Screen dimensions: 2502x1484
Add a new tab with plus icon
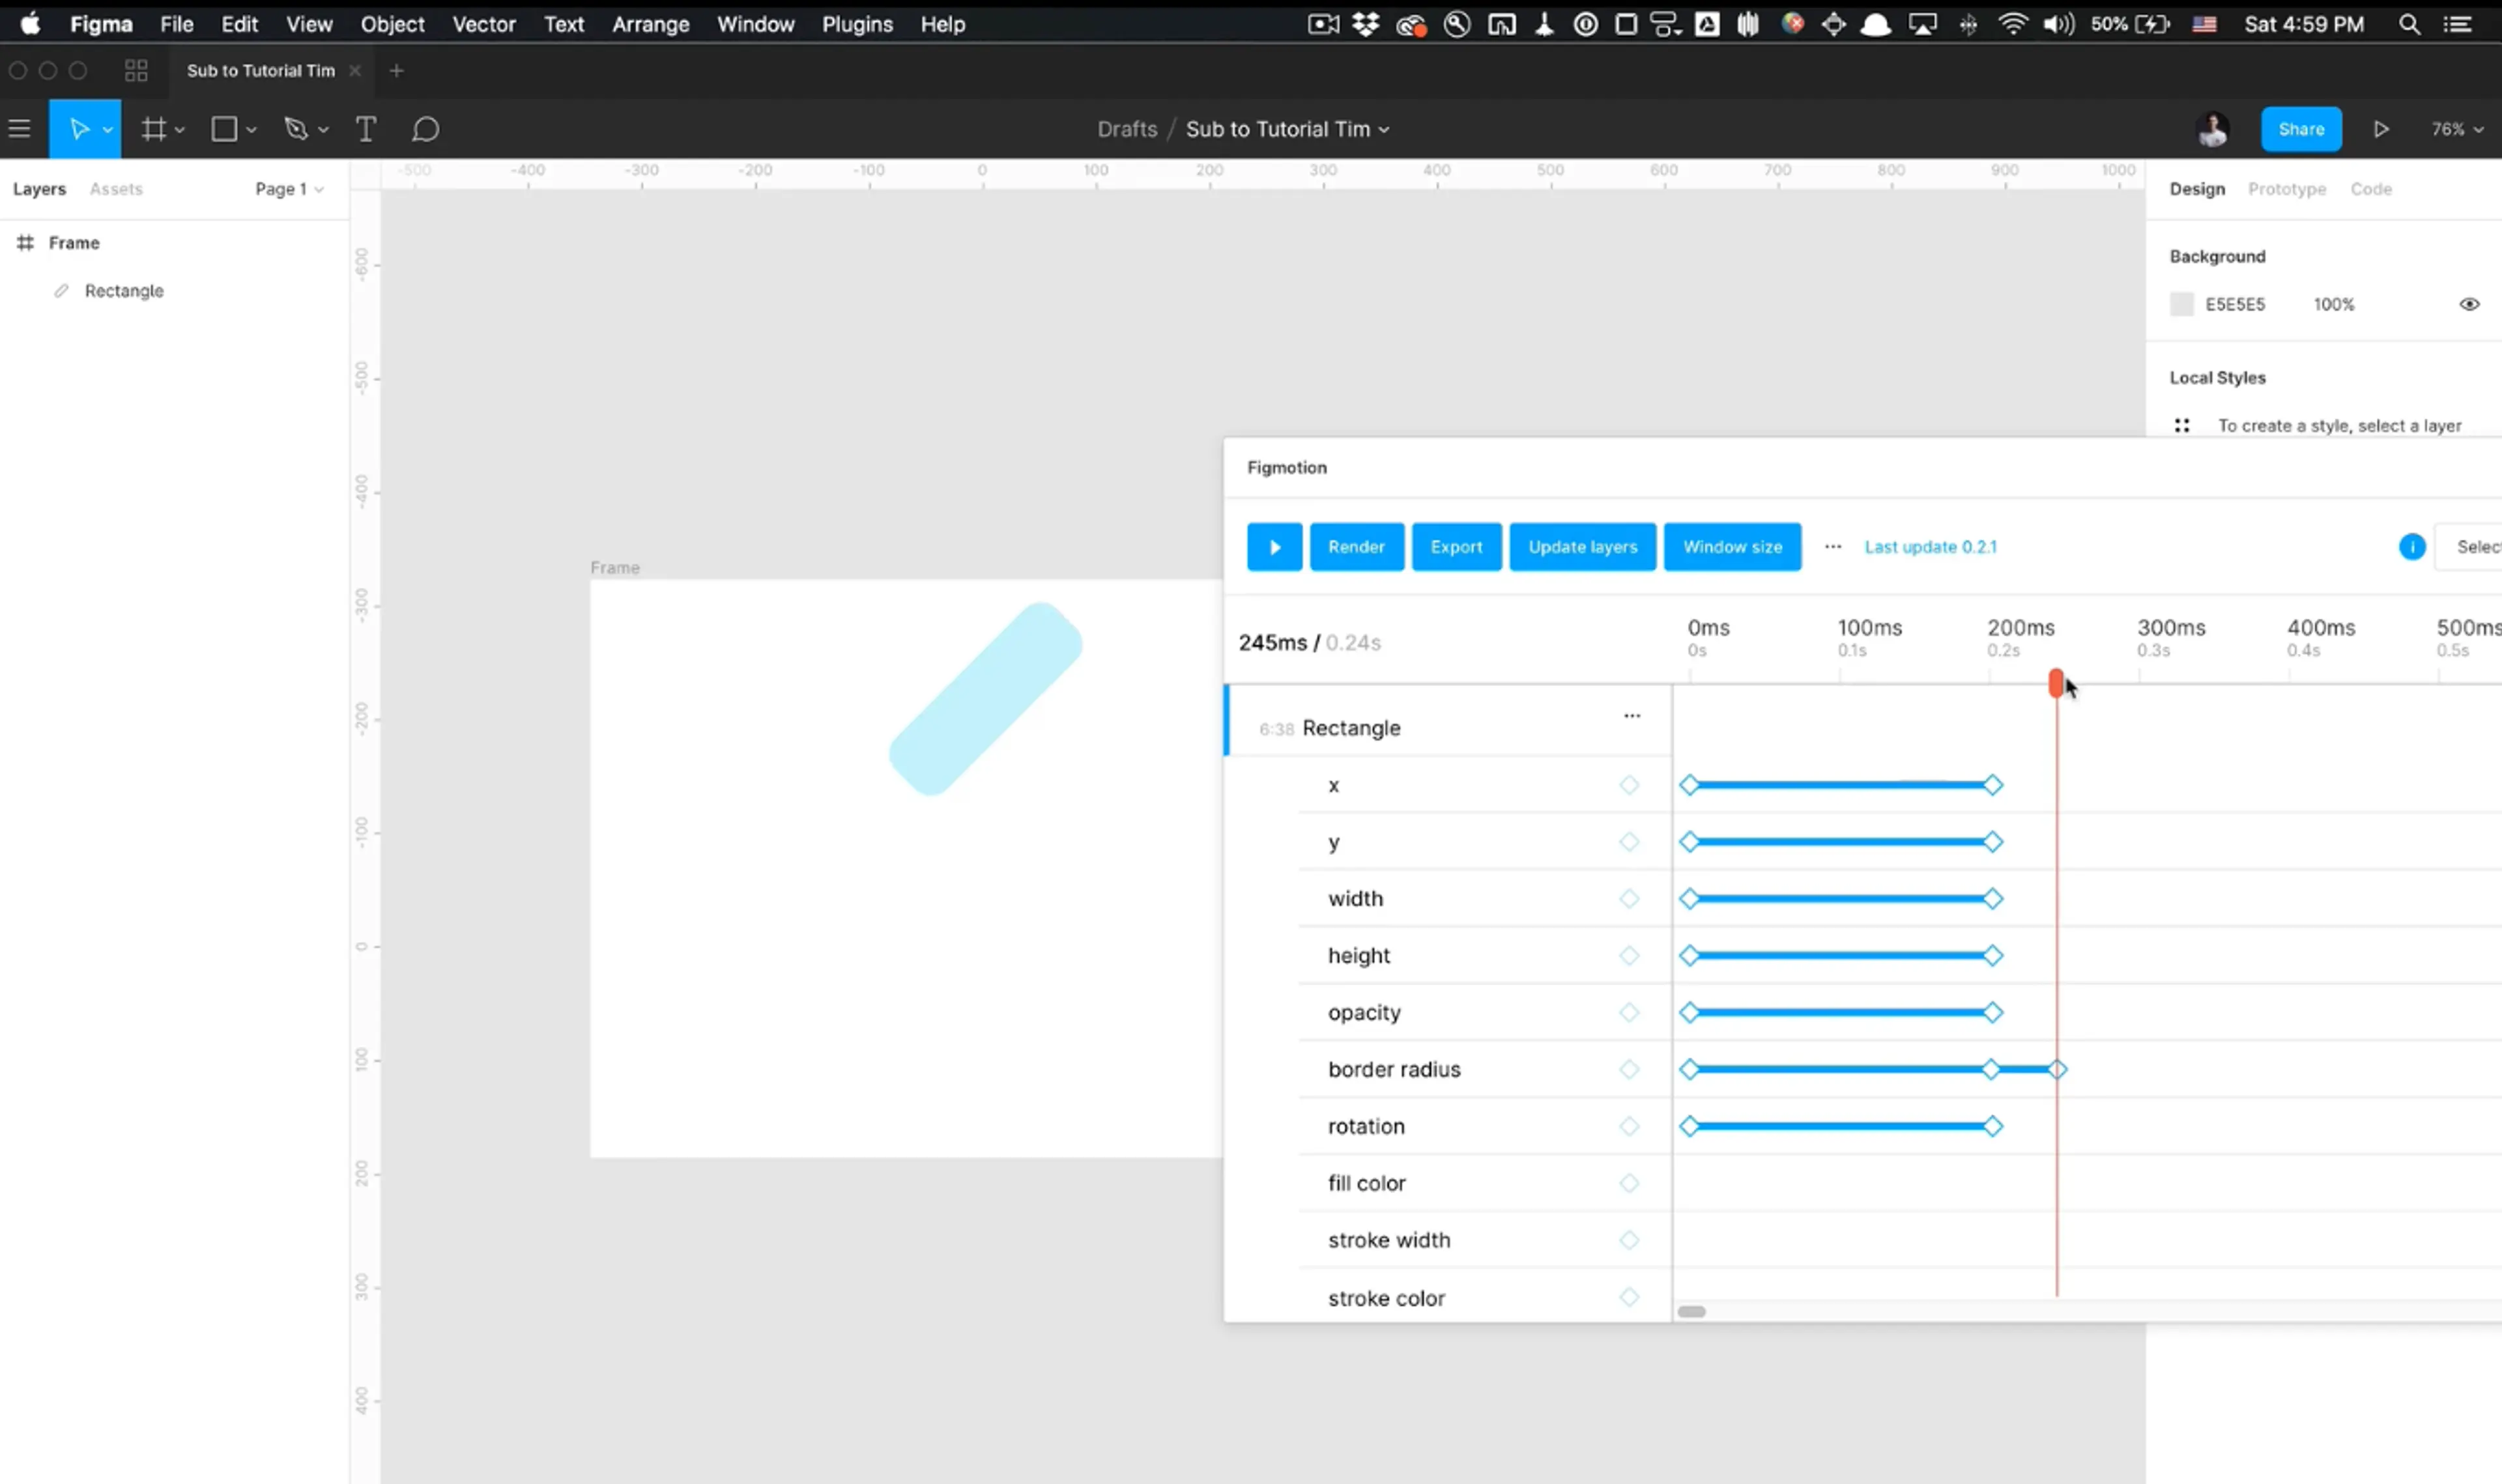[396, 70]
